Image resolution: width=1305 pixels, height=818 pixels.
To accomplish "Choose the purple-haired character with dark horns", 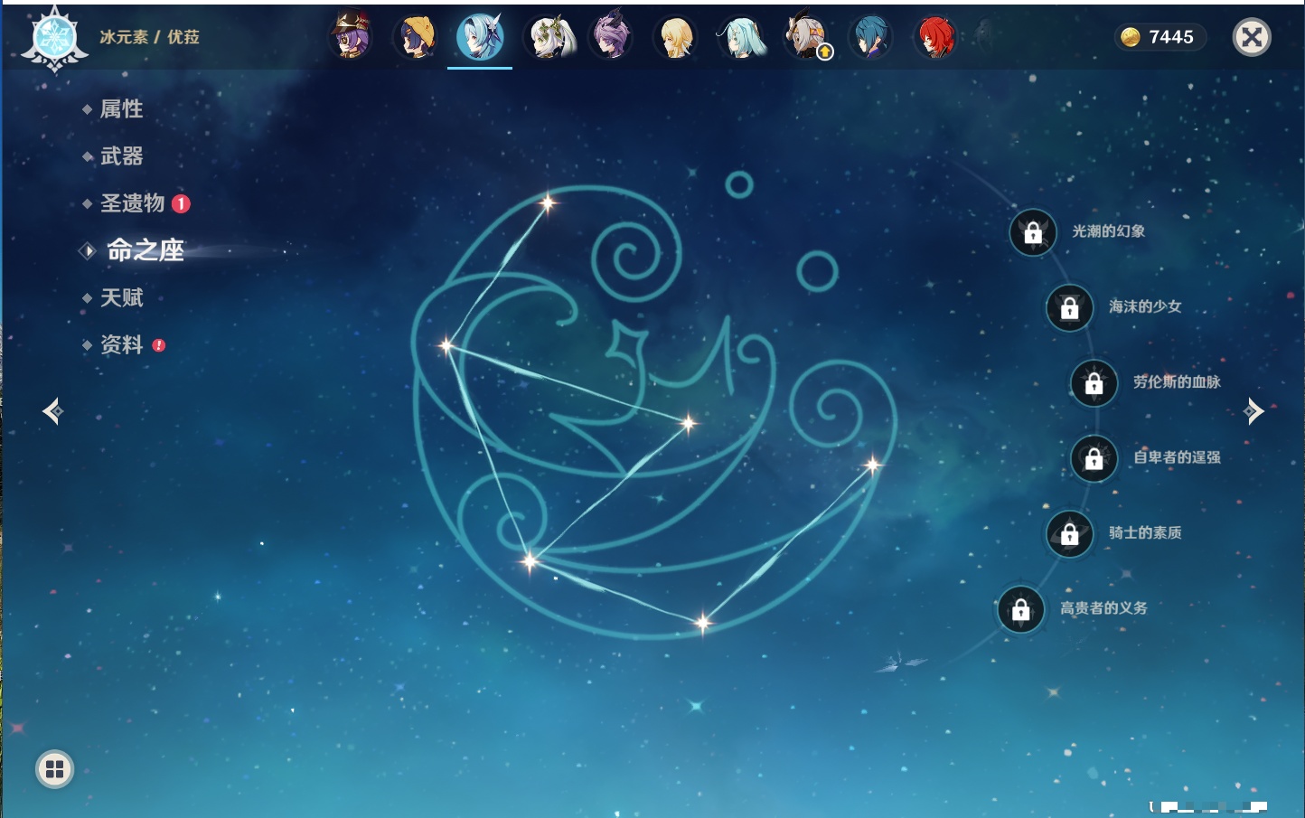I will 612,36.
